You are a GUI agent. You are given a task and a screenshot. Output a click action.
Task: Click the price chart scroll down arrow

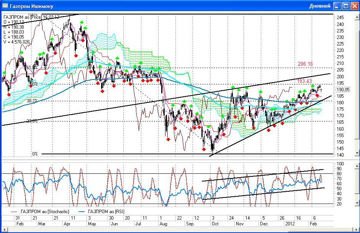click(x=357, y=153)
